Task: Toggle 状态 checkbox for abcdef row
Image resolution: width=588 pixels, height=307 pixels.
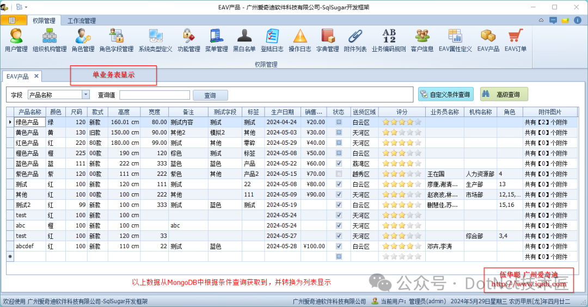Action: pos(339,247)
